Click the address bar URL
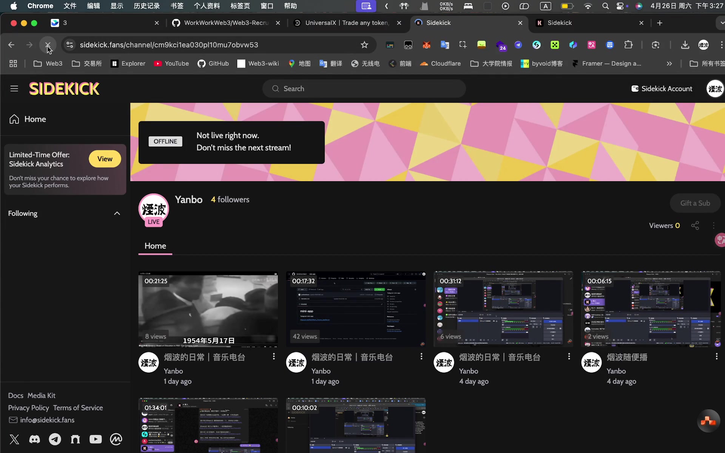This screenshot has height=453, width=725. tap(169, 45)
